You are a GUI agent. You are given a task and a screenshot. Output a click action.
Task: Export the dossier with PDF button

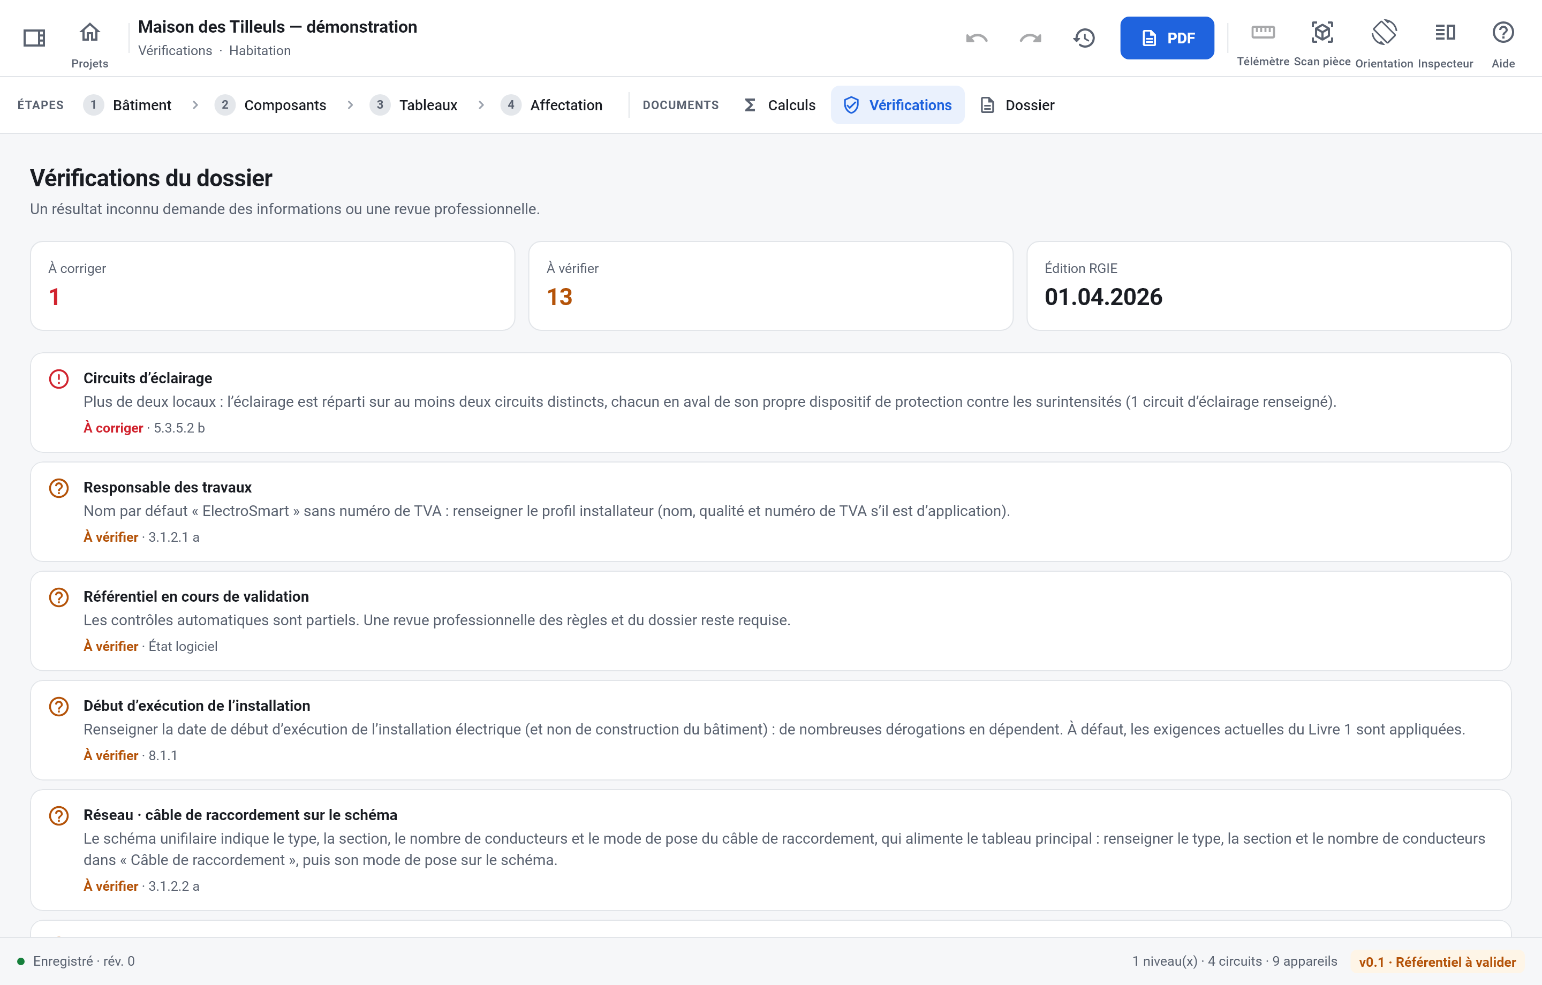pos(1167,39)
